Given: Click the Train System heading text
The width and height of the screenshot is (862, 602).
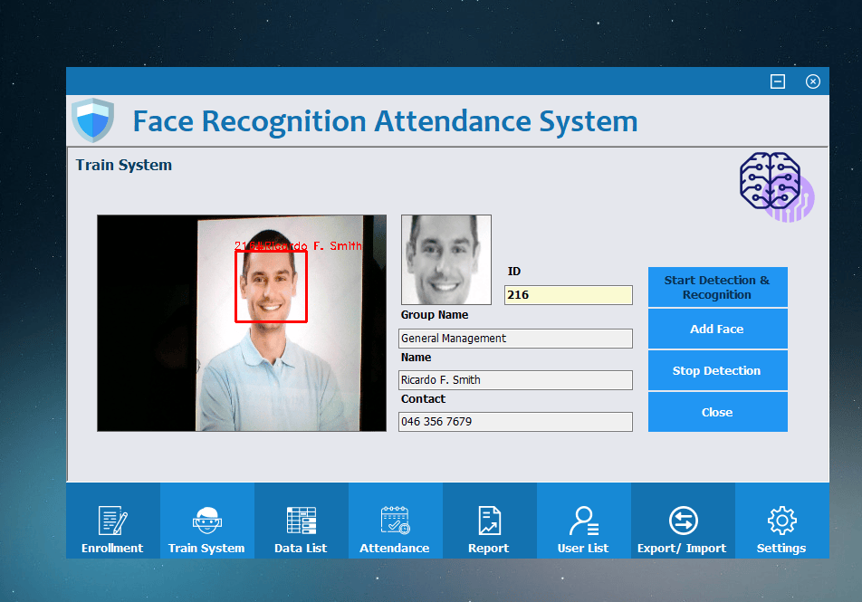Looking at the screenshot, I should (x=124, y=165).
